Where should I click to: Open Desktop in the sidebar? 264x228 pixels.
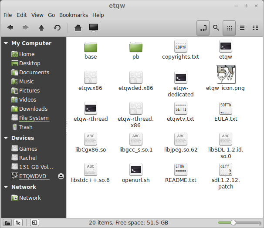[26, 63]
